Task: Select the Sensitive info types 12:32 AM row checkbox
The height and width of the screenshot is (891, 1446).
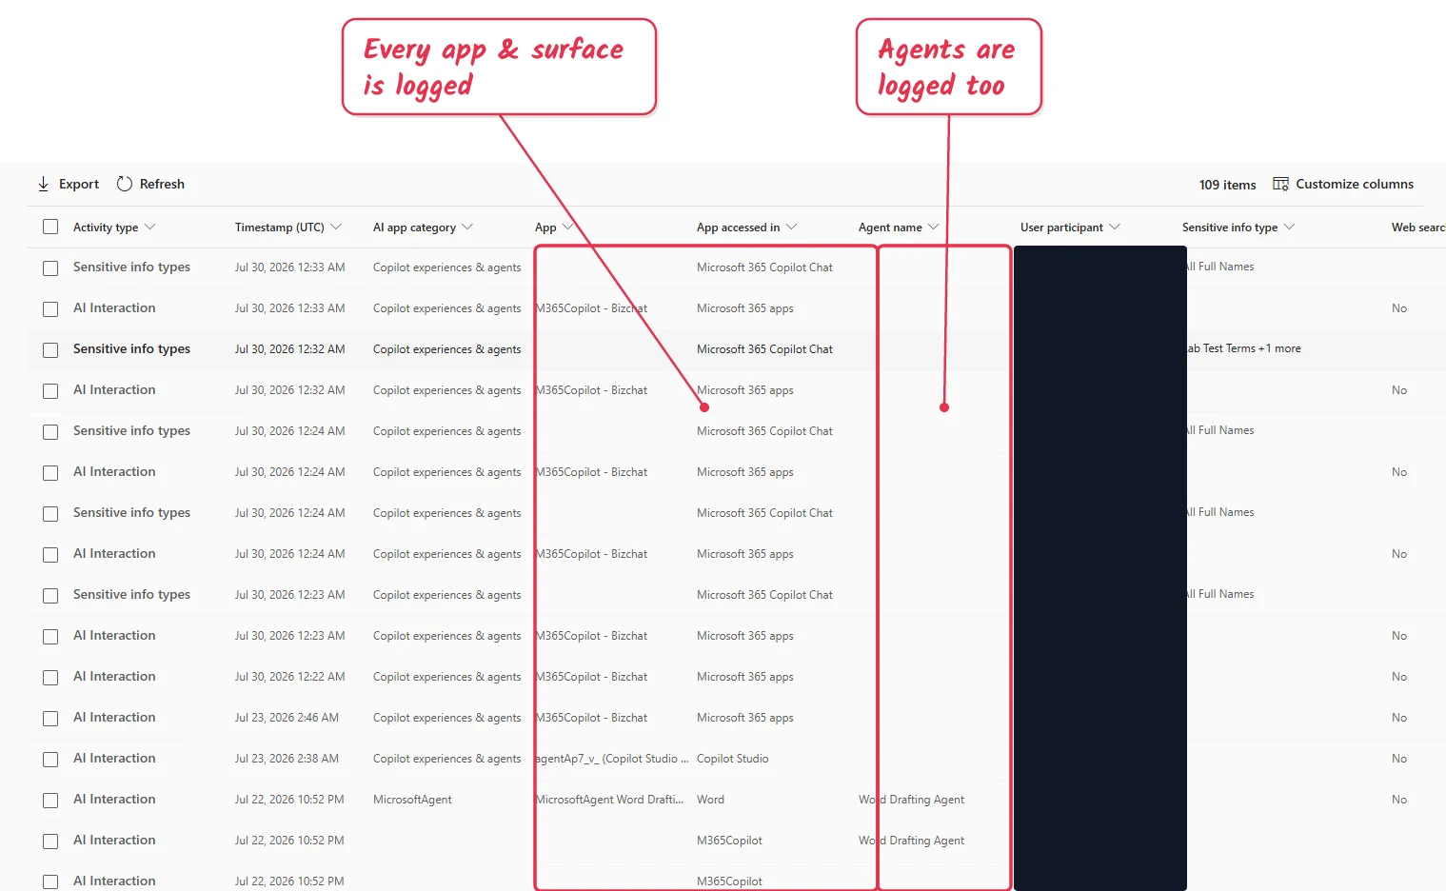Action: pyautogui.click(x=50, y=350)
